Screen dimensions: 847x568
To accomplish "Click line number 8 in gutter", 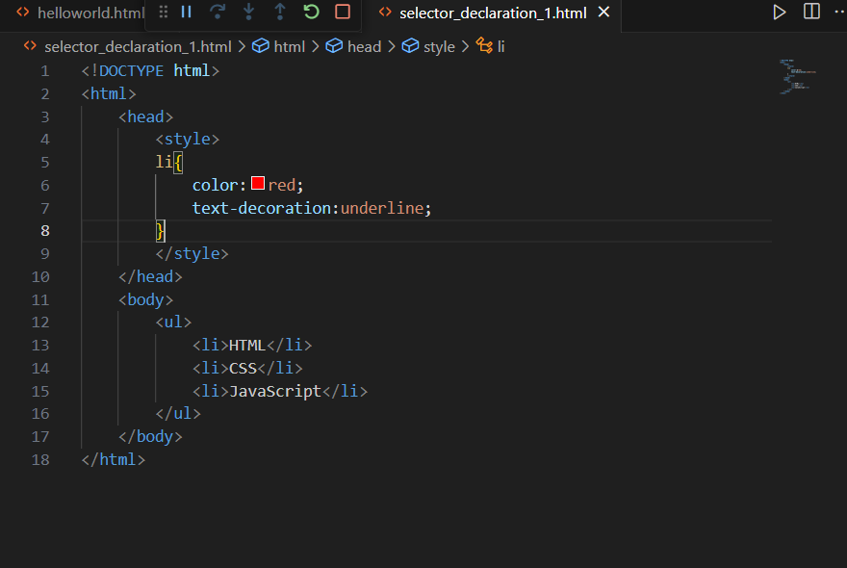I will (45, 231).
